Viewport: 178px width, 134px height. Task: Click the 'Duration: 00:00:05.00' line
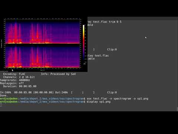pos(20,86)
